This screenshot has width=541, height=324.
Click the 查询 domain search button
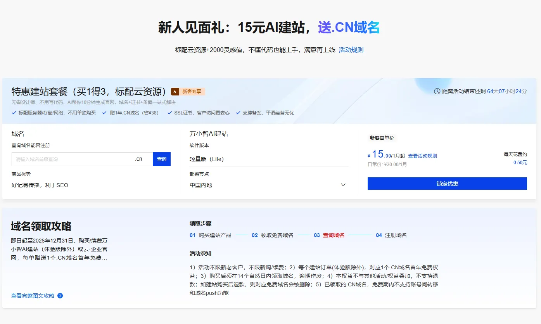pyautogui.click(x=162, y=159)
